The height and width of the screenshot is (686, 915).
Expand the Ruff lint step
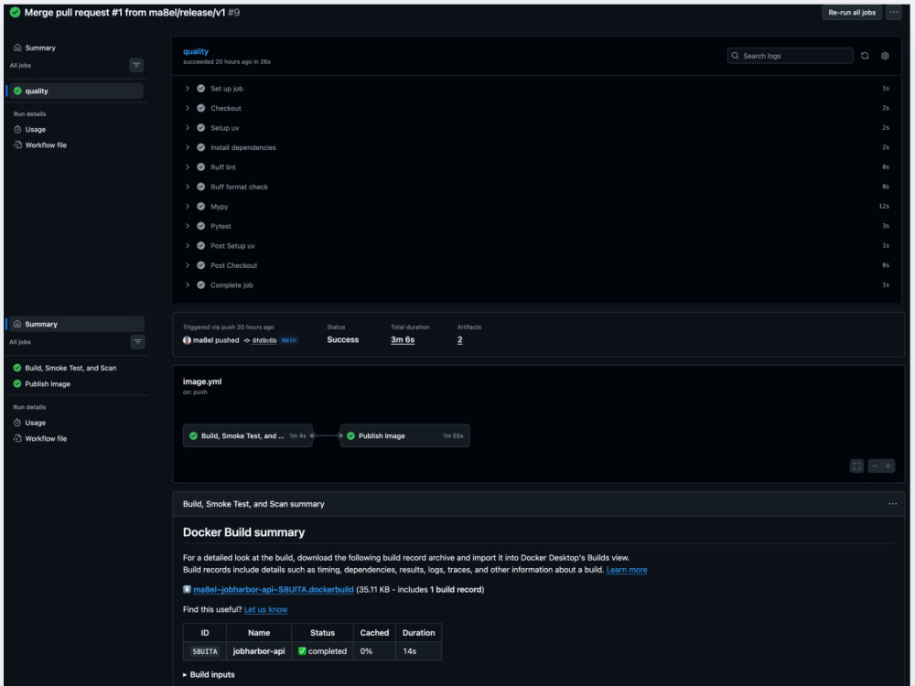188,167
